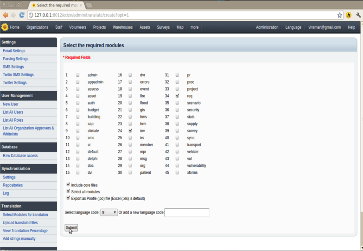Expand the 'more' menu in navbar
This screenshot has width=363, height=251.
tap(194, 27)
